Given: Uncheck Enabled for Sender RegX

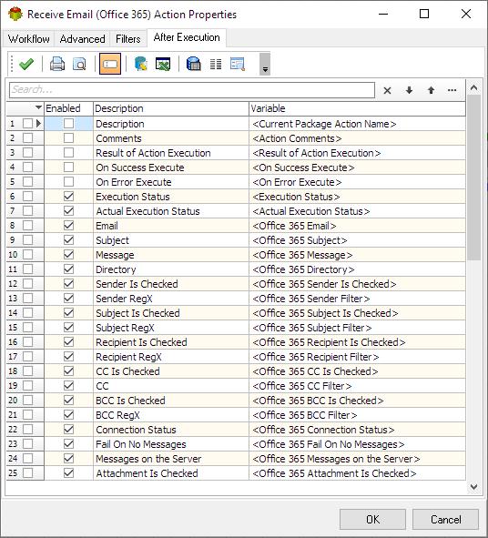Looking at the screenshot, I should click(x=68, y=299).
